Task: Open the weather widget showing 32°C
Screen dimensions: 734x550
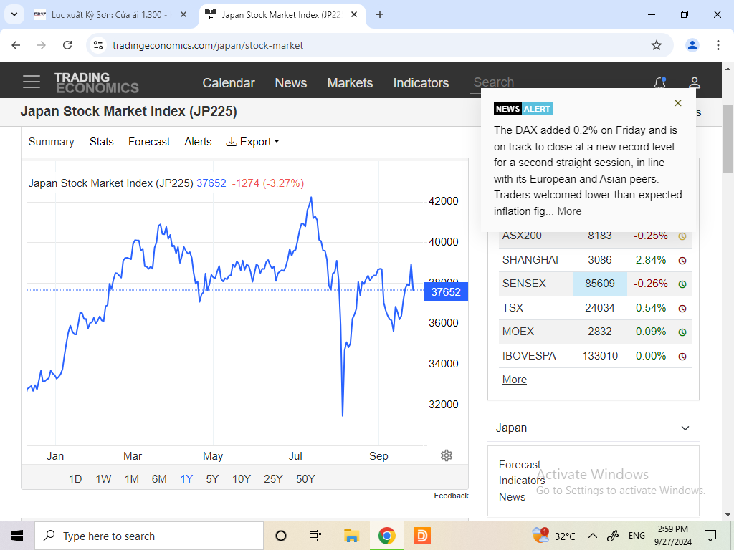Action: point(554,536)
